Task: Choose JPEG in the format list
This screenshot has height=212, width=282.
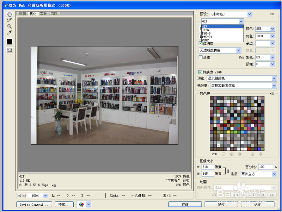Action: click(222, 30)
